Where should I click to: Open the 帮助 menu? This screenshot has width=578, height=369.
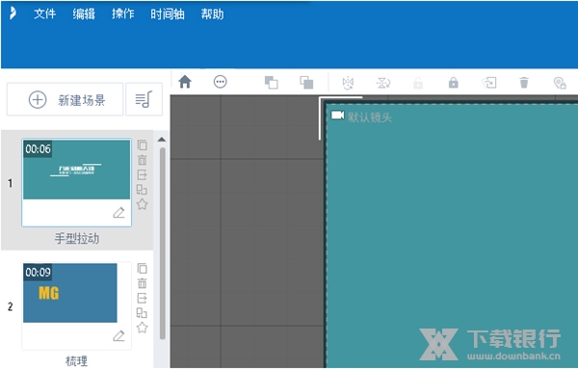click(212, 14)
